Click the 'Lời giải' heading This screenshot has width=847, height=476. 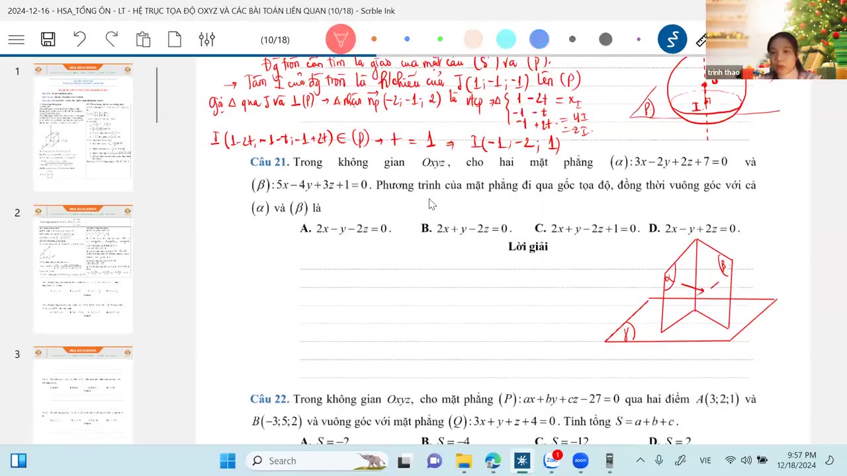[x=528, y=247]
